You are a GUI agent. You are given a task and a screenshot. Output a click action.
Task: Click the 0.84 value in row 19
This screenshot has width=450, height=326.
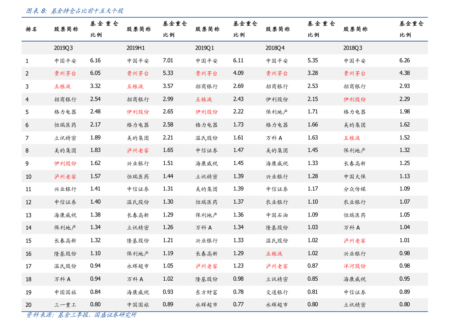point(95,292)
